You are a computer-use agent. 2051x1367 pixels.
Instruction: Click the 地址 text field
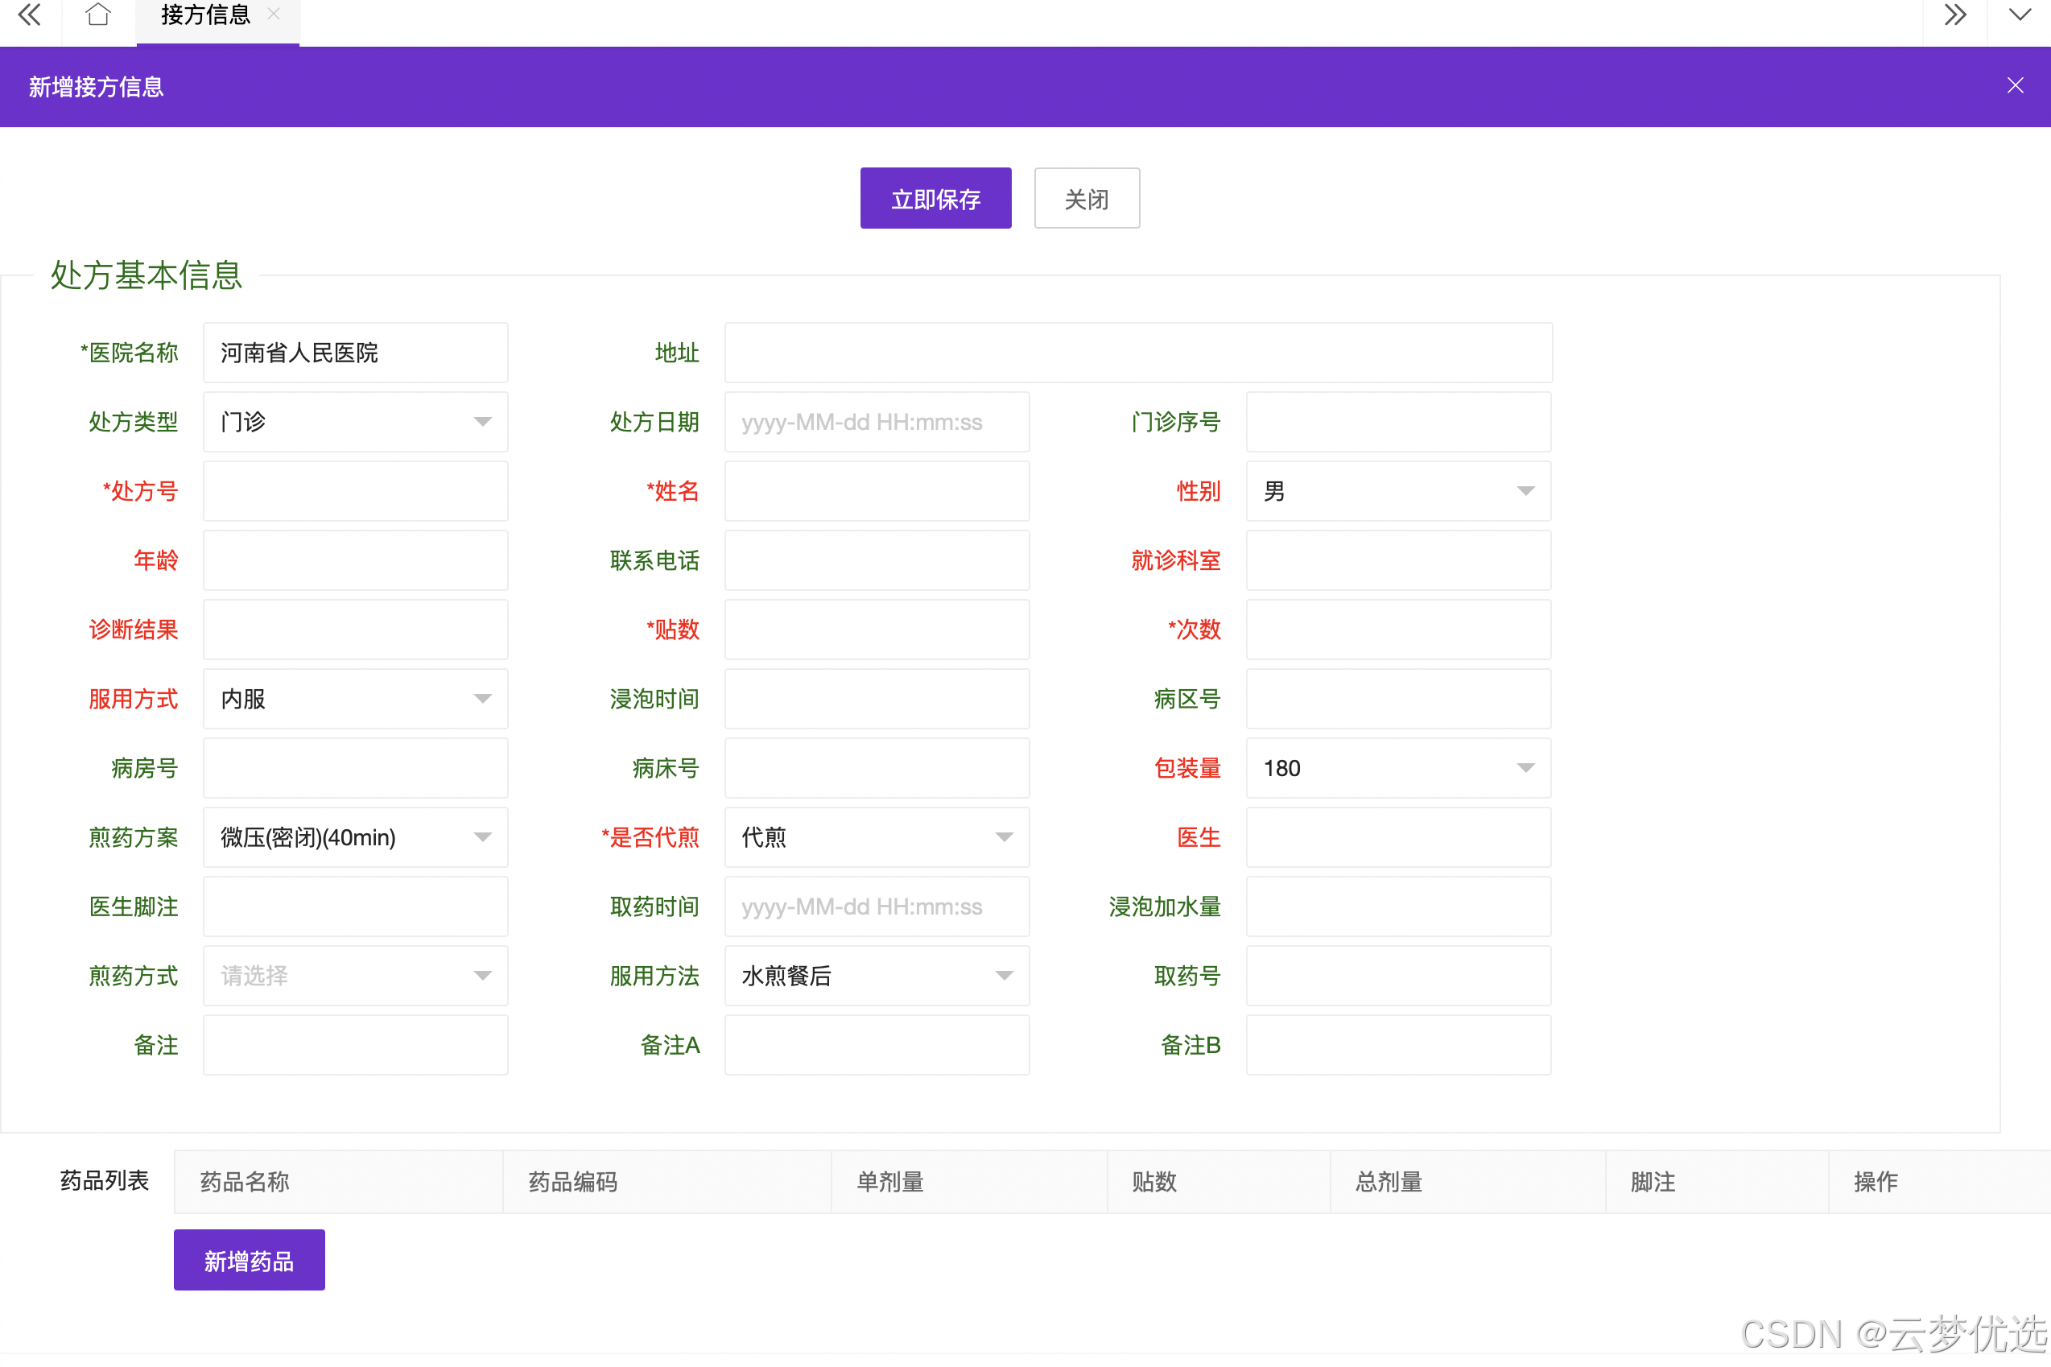click(1137, 353)
